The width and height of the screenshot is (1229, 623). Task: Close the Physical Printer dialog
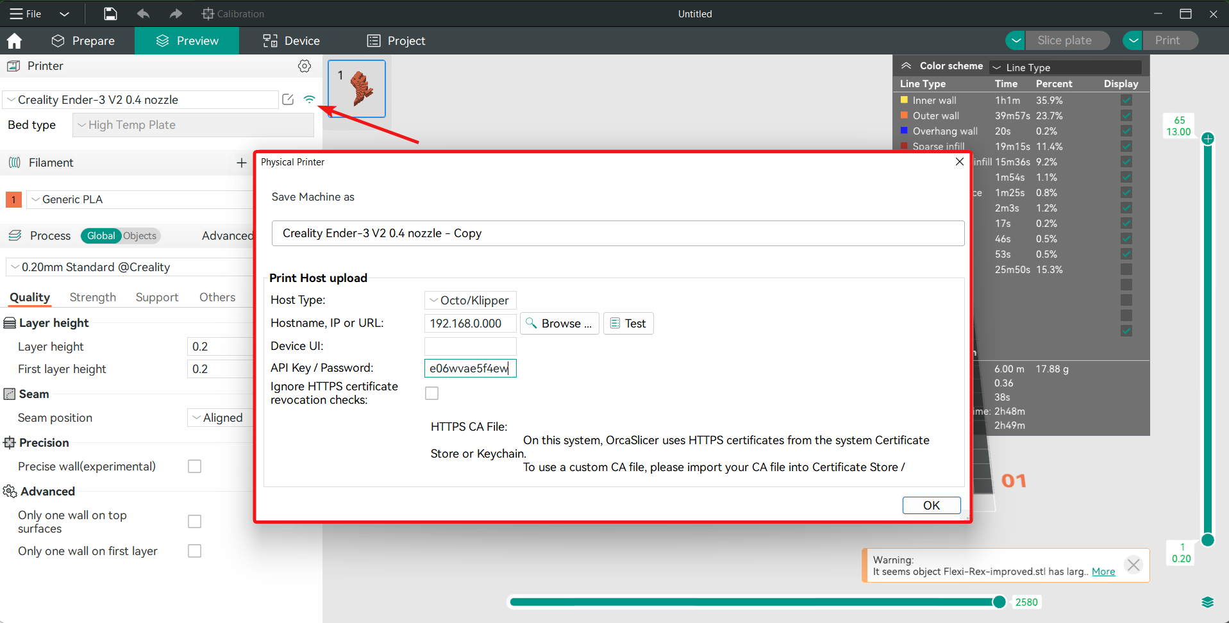(x=960, y=162)
